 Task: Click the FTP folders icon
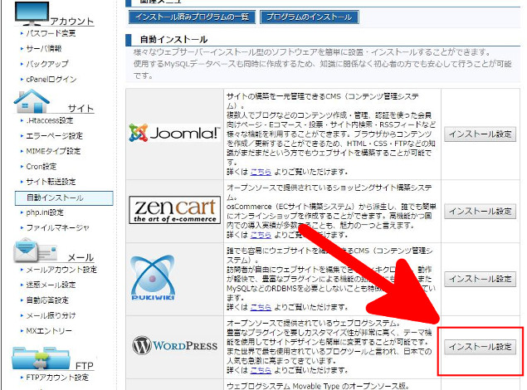(41, 358)
